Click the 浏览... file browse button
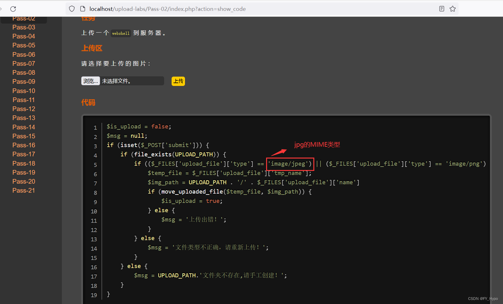The height and width of the screenshot is (304, 503). (90, 81)
